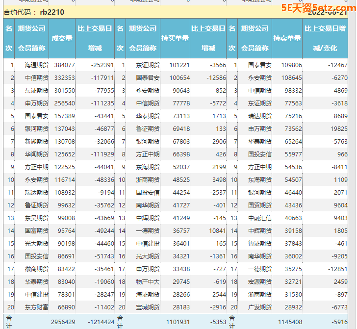Screen dimensions: 357x329
Task: Click long position value 52037
Action: point(181,167)
